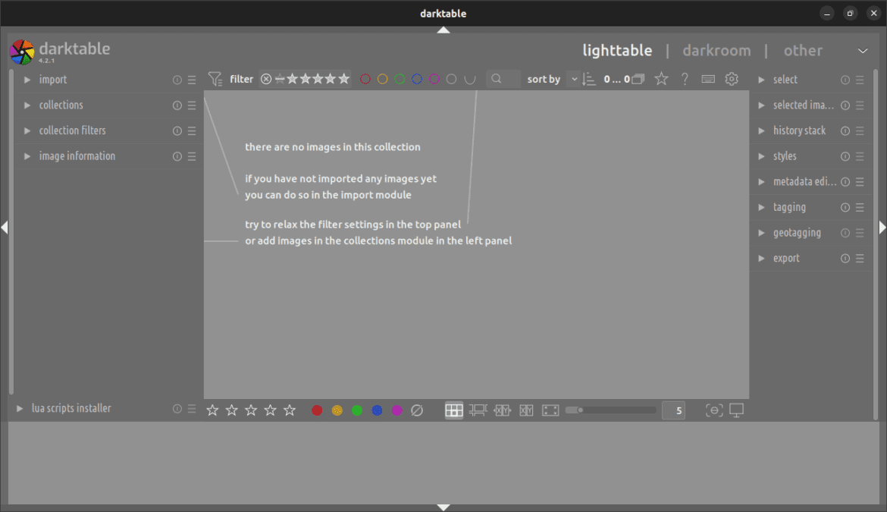
Task: Expand the lua scripts installer
Action: (x=74, y=408)
